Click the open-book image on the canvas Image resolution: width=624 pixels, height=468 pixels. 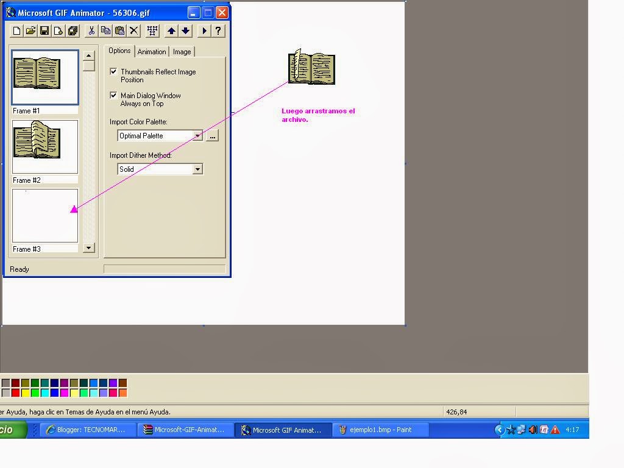coord(311,67)
